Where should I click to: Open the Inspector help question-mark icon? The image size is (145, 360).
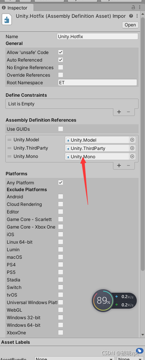click(131, 16)
